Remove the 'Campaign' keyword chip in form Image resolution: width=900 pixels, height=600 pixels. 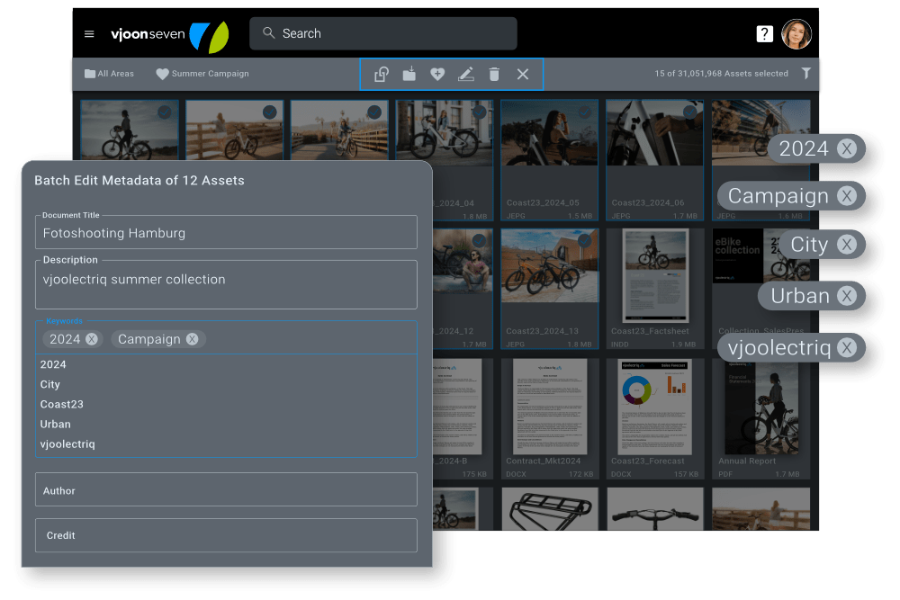pyautogui.click(x=192, y=339)
